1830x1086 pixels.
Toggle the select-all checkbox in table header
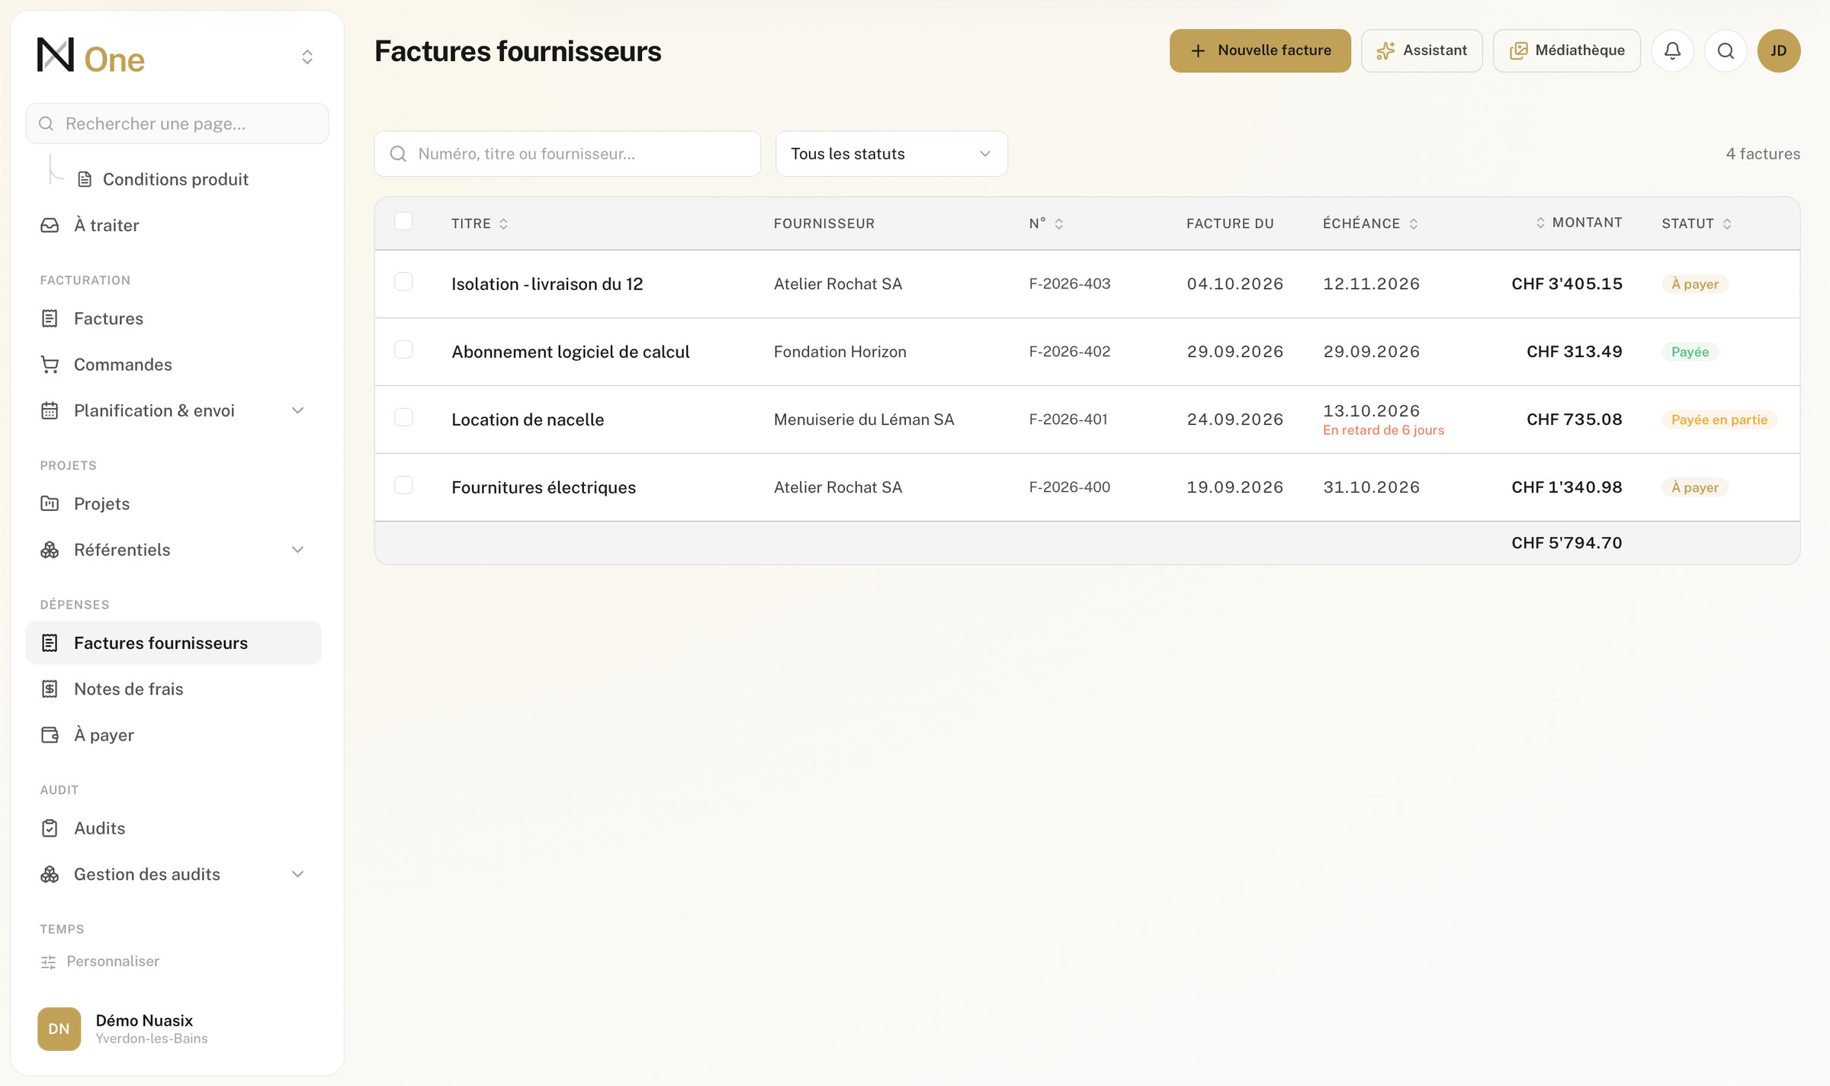click(x=403, y=221)
